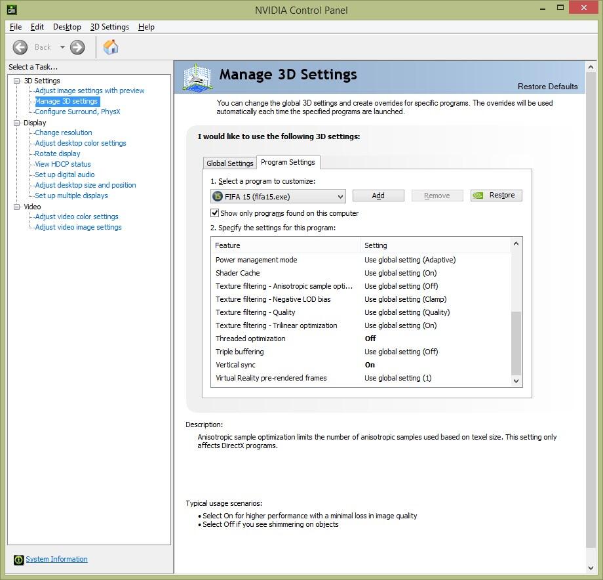Select Texture filtering - Quality row
Viewport: 603px width, 580px height.
click(x=361, y=312)
